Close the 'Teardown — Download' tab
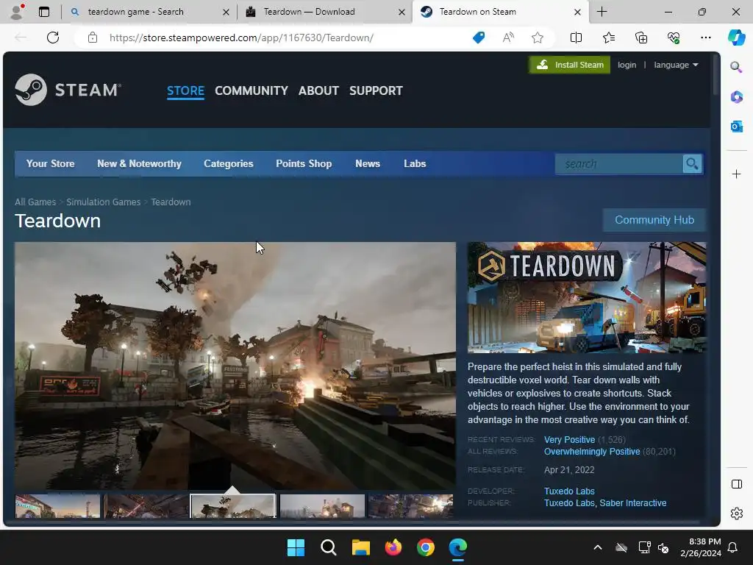Viewport: 753px width, 565px height. [402, 12]
